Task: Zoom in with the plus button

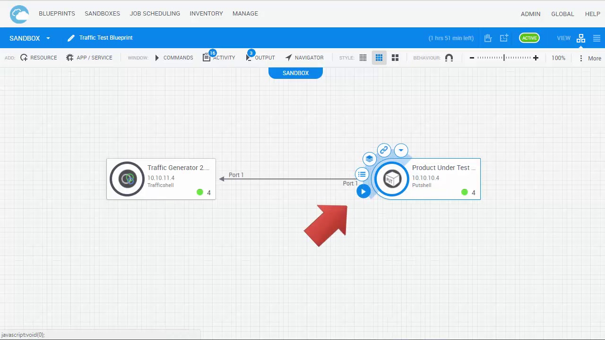Action: point(536,58)
